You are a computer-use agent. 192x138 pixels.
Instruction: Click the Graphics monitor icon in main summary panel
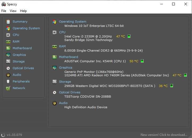55,68
